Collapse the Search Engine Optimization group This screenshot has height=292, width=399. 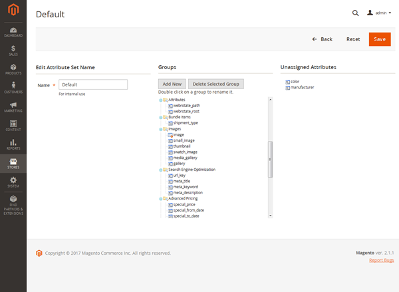tap(161, 170)
